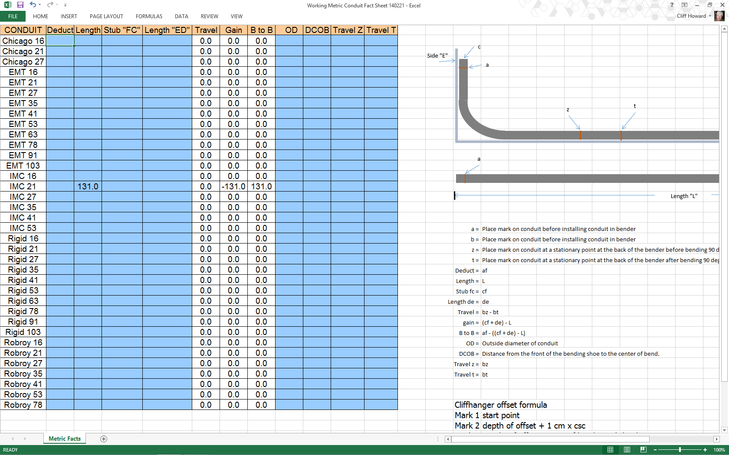Screen dimensions: 729x455
Task: Switch to the FORMULAS ribbon tab
Action: coord(149,16)
